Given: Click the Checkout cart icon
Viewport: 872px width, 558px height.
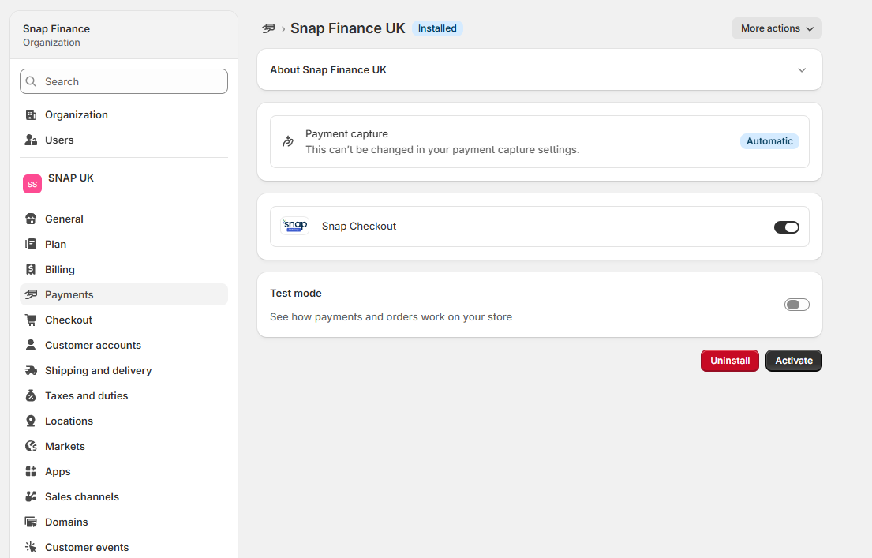Looking at the screenshot, I should tap(31, 320).
